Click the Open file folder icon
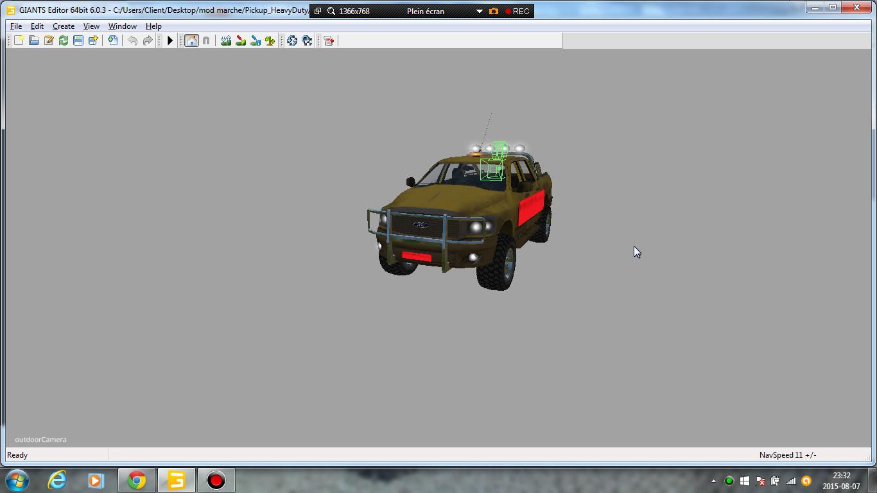The width and height of the screenshot is (877, 493). coord(33,40)
